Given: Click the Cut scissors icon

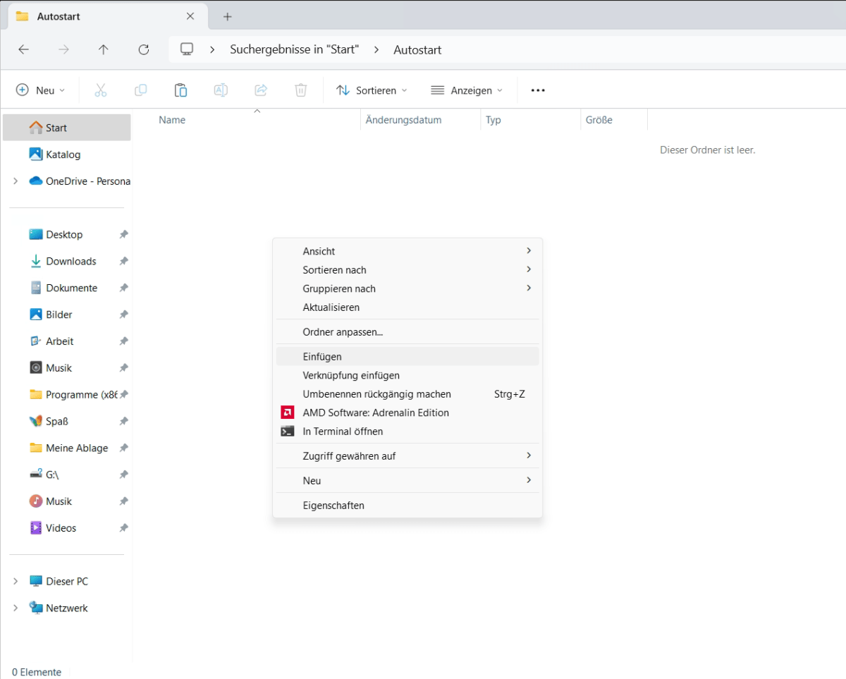Looking at the screenshot, I should [100, 90].
